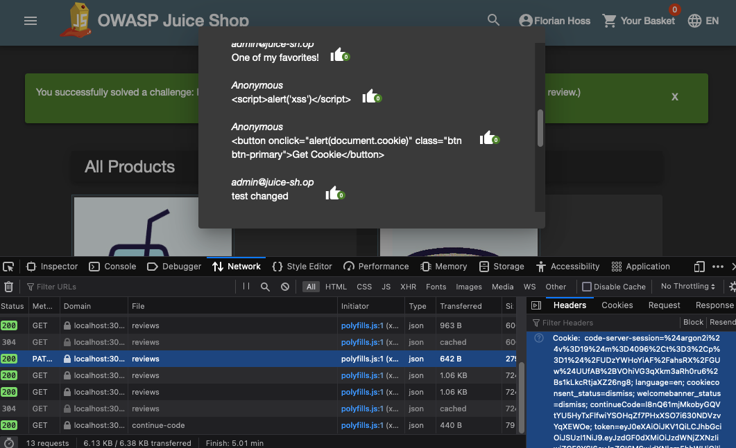736x448 pixels.
Task: Switch to the Headers details tab
Action: click(570, 305)
